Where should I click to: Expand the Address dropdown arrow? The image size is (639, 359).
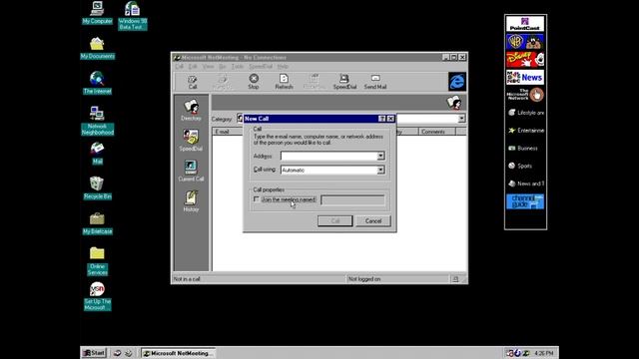coord(380,156)
